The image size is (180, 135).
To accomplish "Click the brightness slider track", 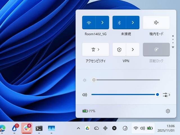I will [x=127, y=80].
